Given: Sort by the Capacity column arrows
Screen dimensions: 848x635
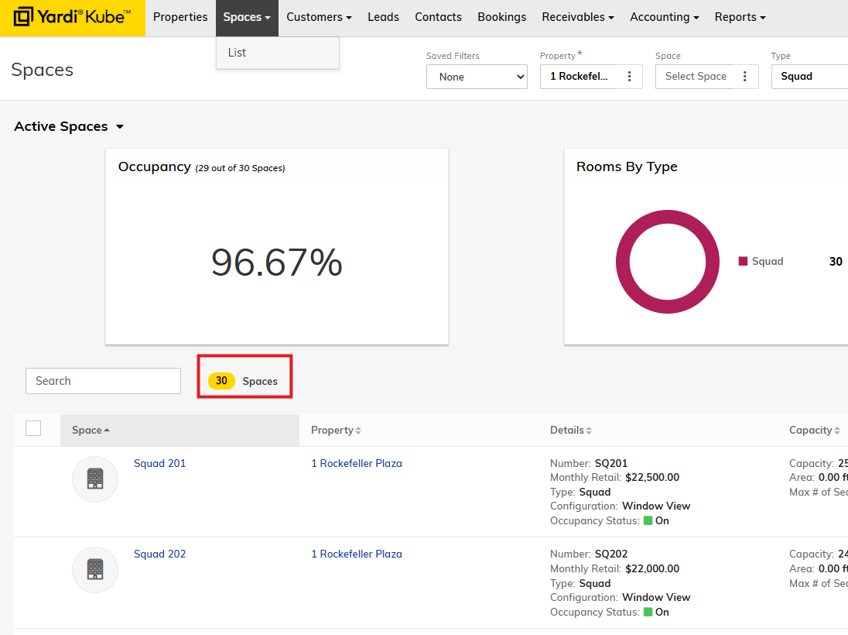Looking at the screenshot, I should [x=836, y=431].
